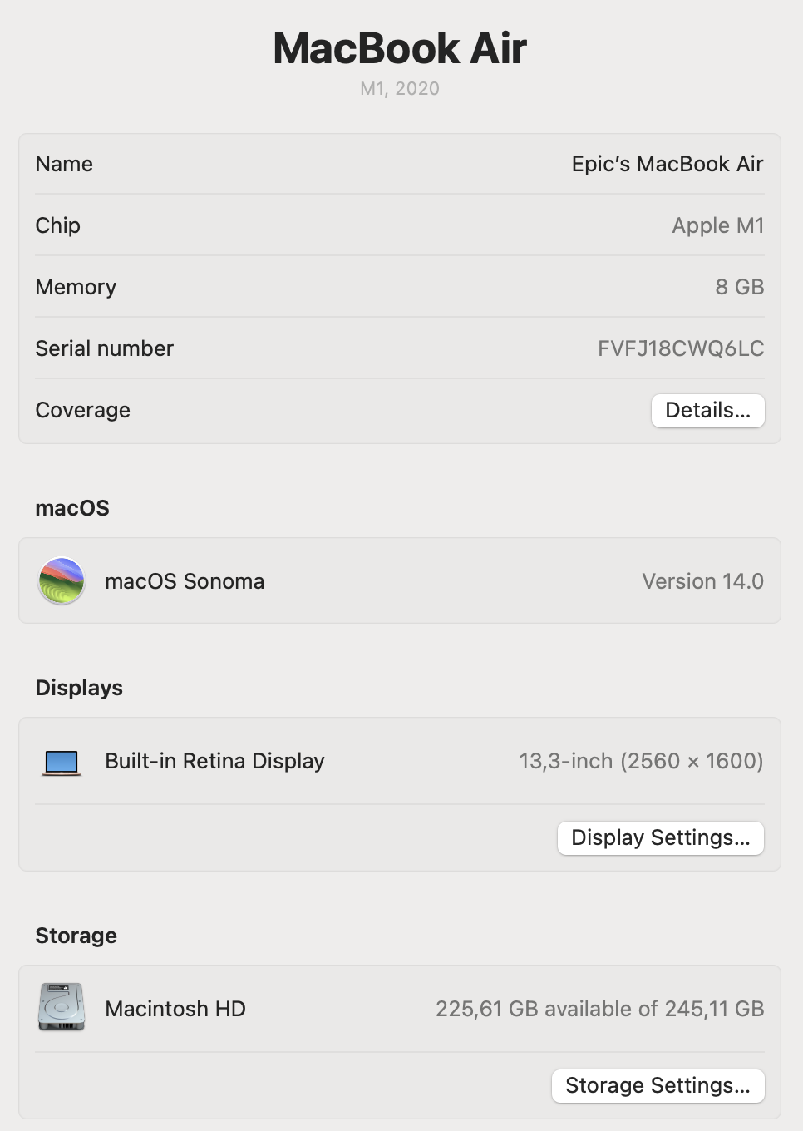Click the macOS Sonoma label
803x1131 pixels.
(185, 581)
